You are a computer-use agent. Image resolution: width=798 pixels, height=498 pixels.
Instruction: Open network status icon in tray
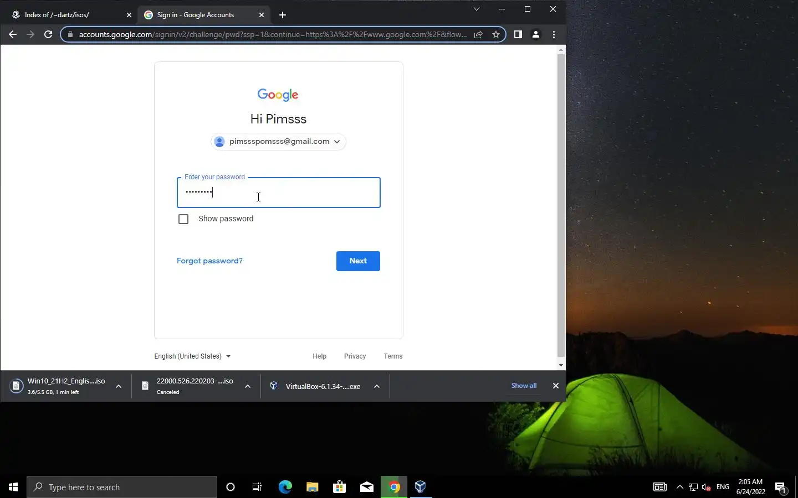tap(693, 487)
